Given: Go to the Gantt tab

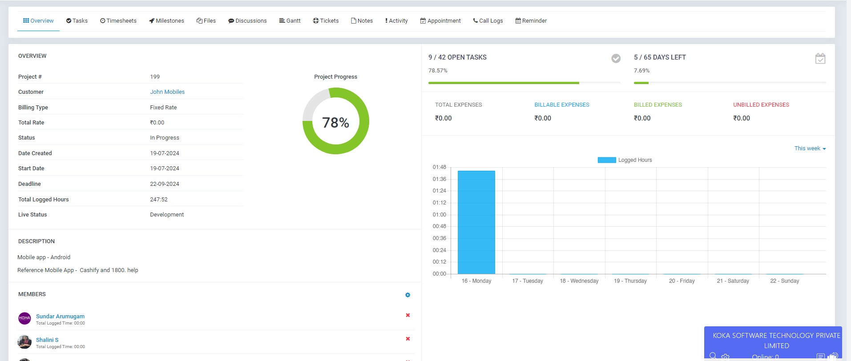Looking at the screenshot, I should pyautogui.click(x=290, y=21).
